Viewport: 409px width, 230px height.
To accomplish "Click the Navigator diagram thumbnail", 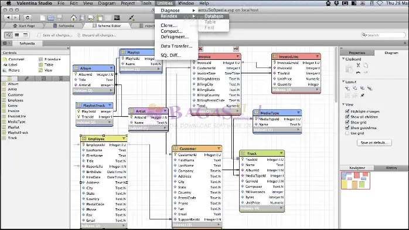I will coord(355,180).
